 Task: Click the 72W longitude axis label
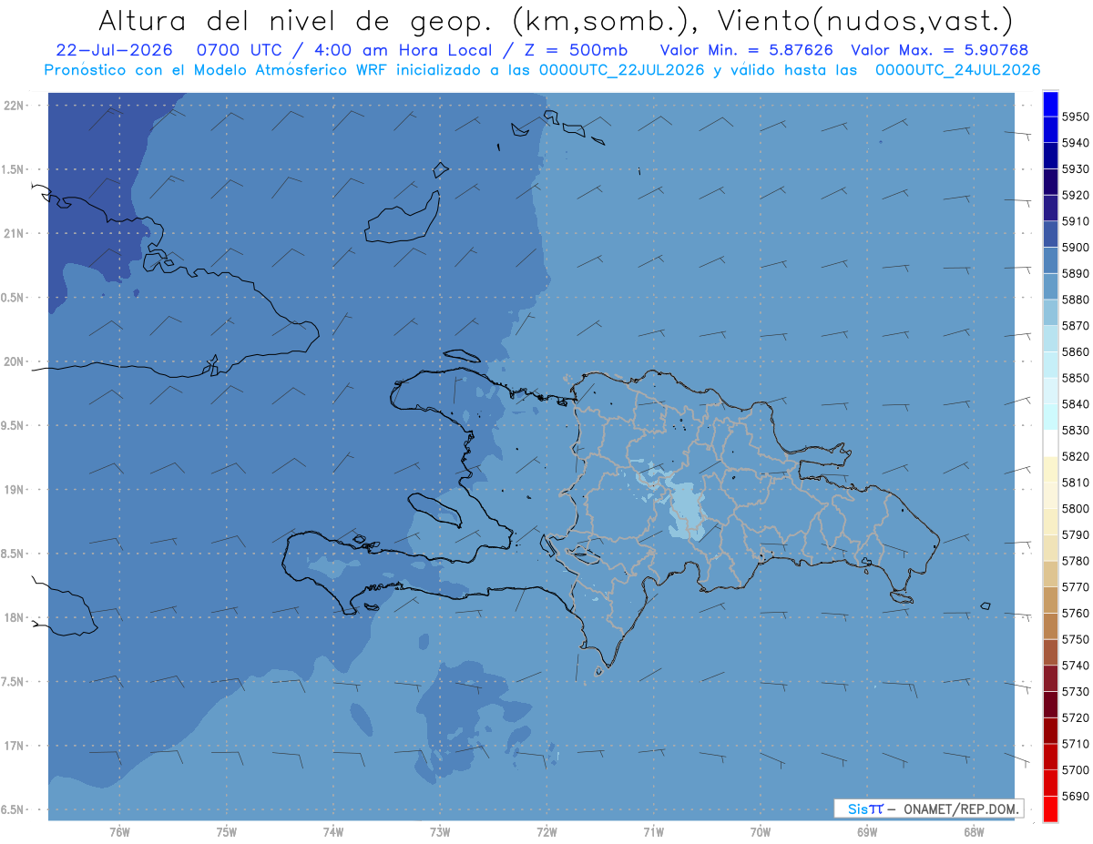(546, 831)
